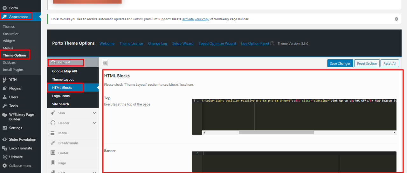Click the Save Changes button

(340, 63)
